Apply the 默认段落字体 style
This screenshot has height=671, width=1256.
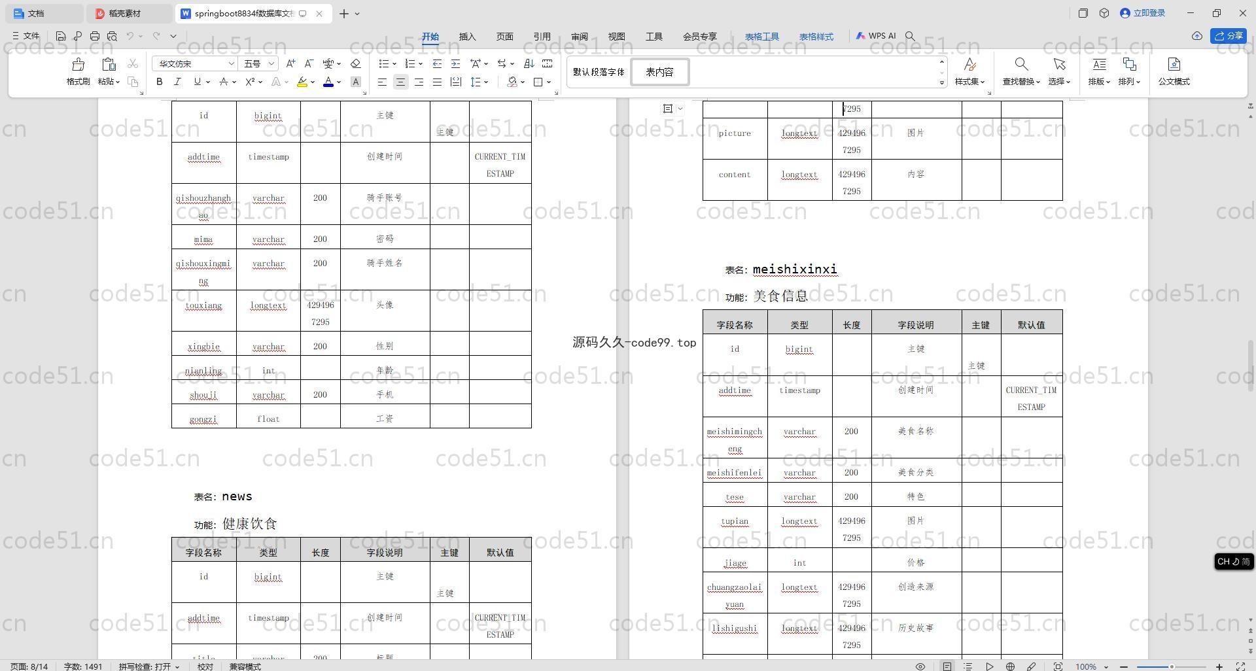(x=599, y=72)
